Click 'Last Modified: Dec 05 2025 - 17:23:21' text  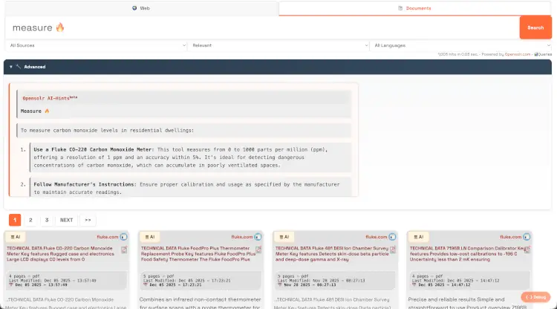[x=187, y=280]
